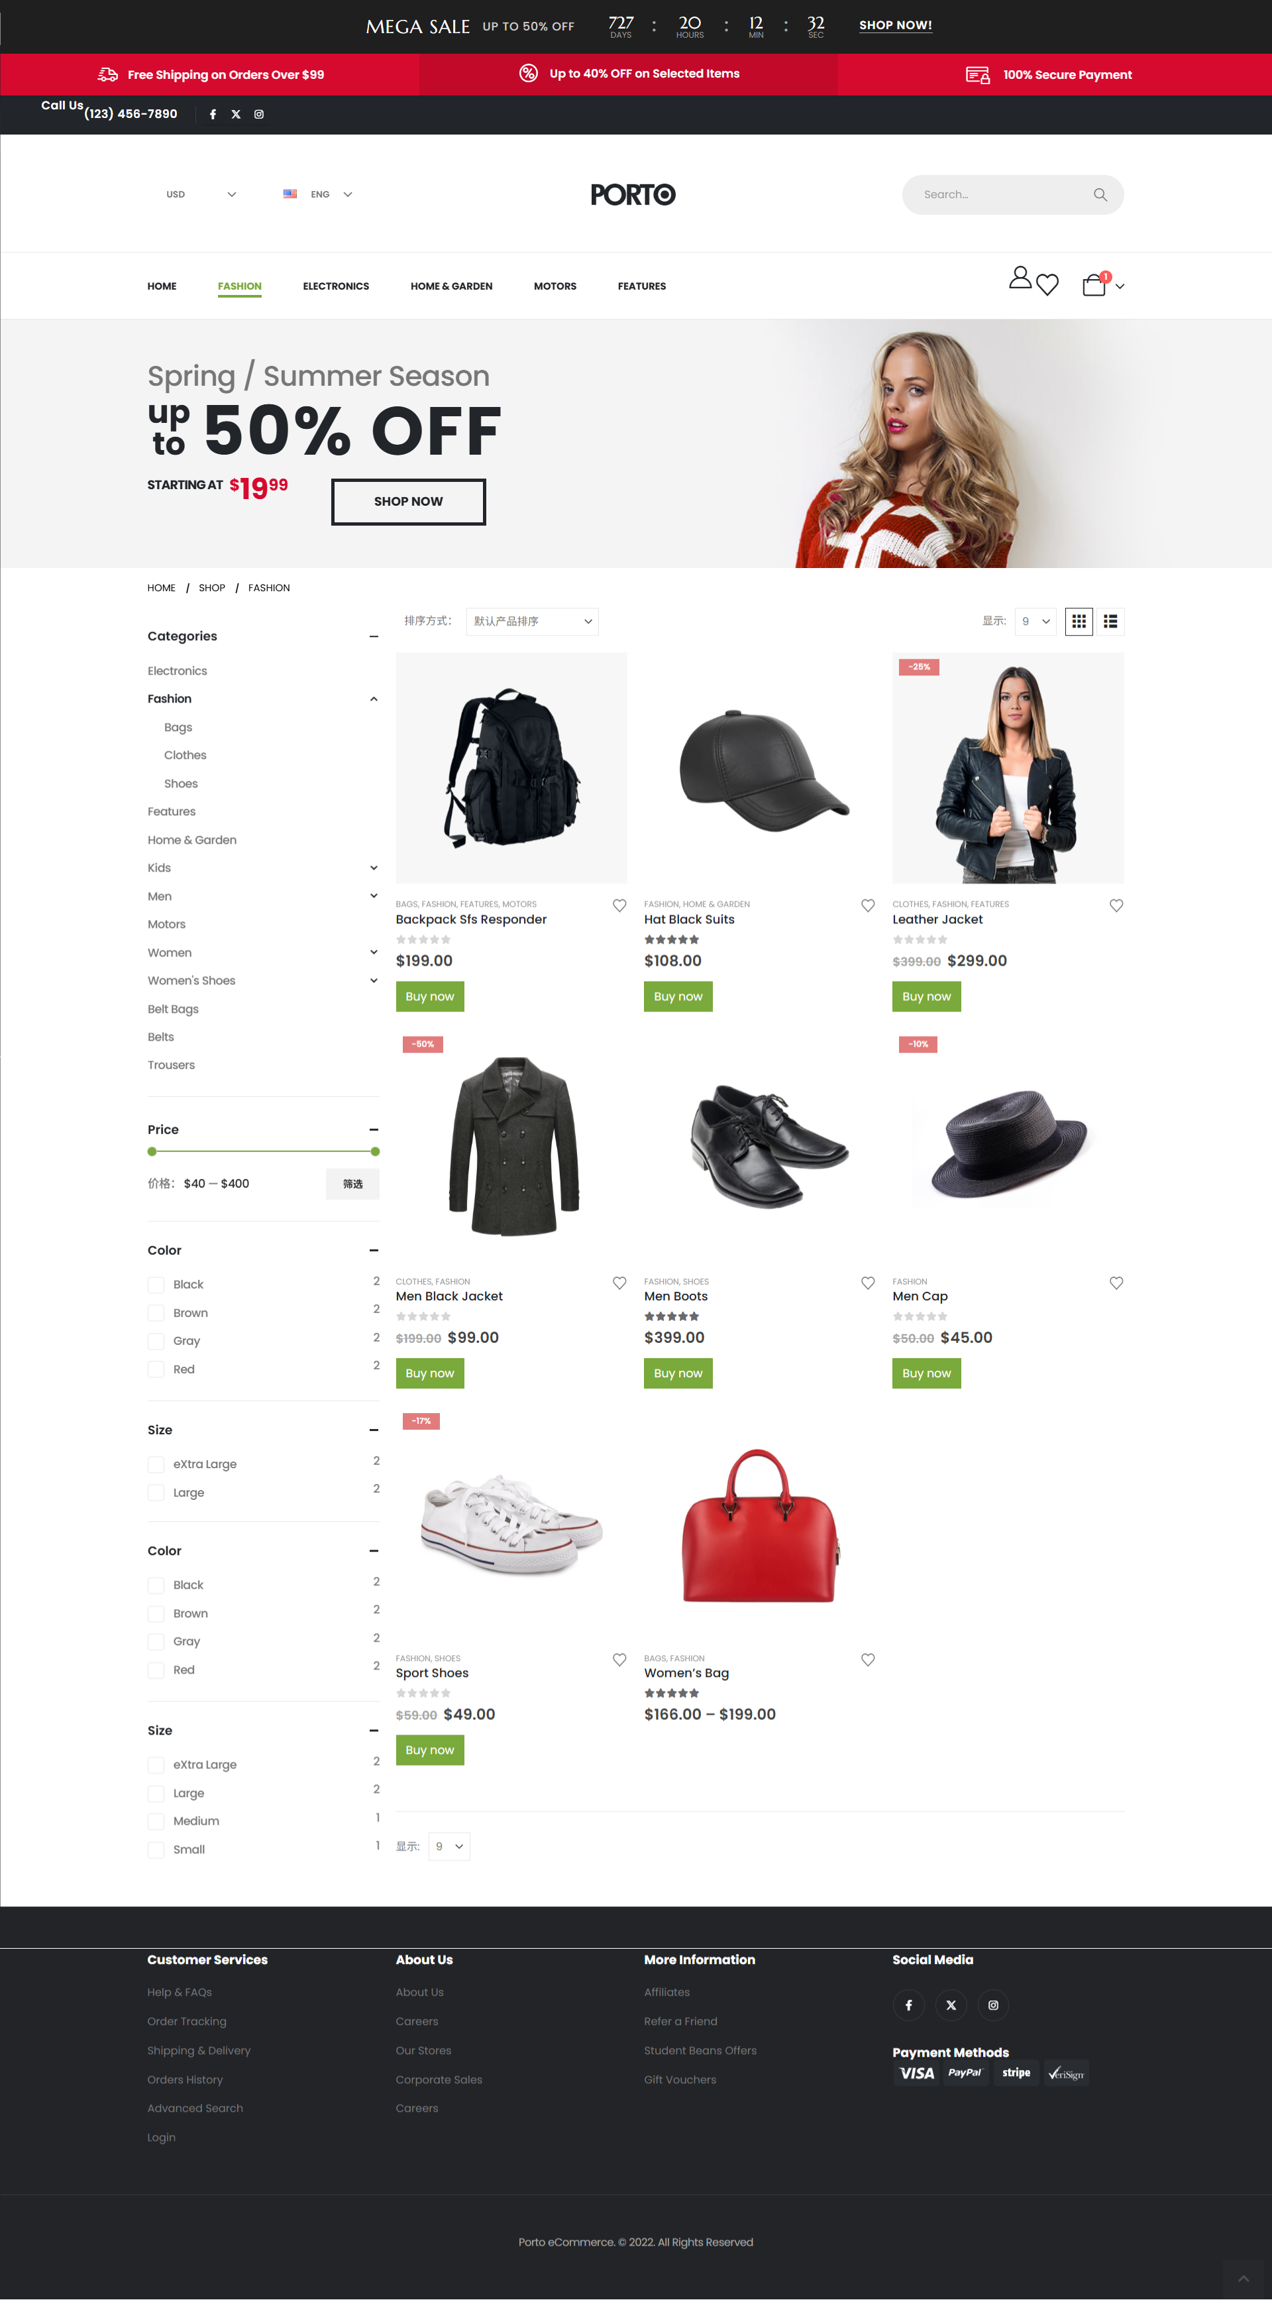Check the first Brown color filter
Viewport: 1272px width, 2304px height.
(156, 1313)
